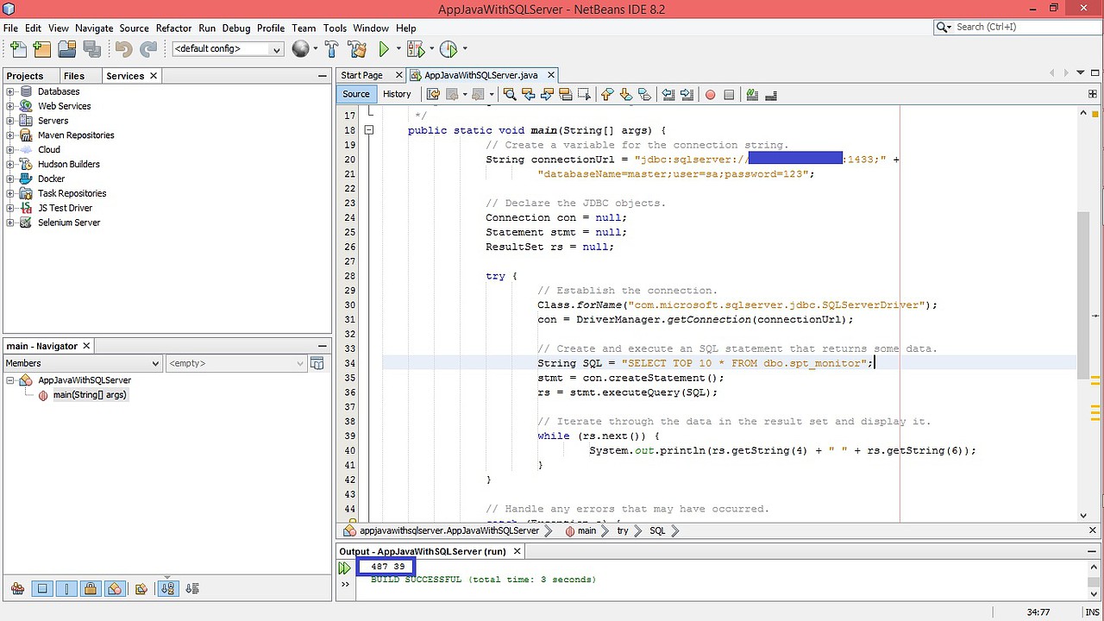
Task: Select main(String[] args) in Navigator
Action: click(90, 395)
